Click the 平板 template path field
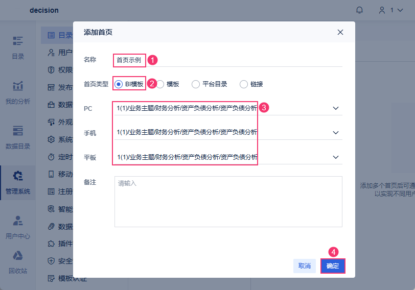415x290 pixels. (228, 157)
